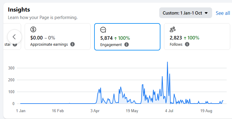
Task: Click the 16 Feb label on chart axis
Action: point(58,111)
